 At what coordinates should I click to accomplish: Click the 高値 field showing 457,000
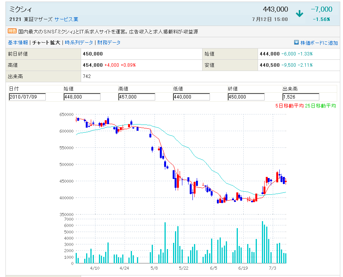[137, 97]
